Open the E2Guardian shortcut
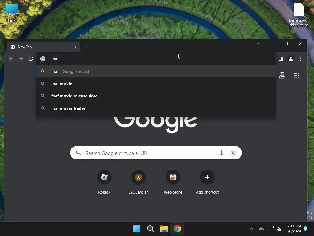The height and width of the screenshot is (236, 314). click(138, 182)
